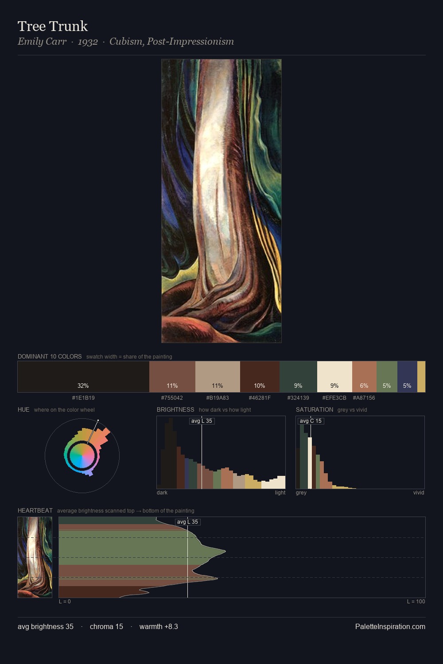Click 'how dark vs how light' caption
Screen dimensions: 443x664
[225, 410]
